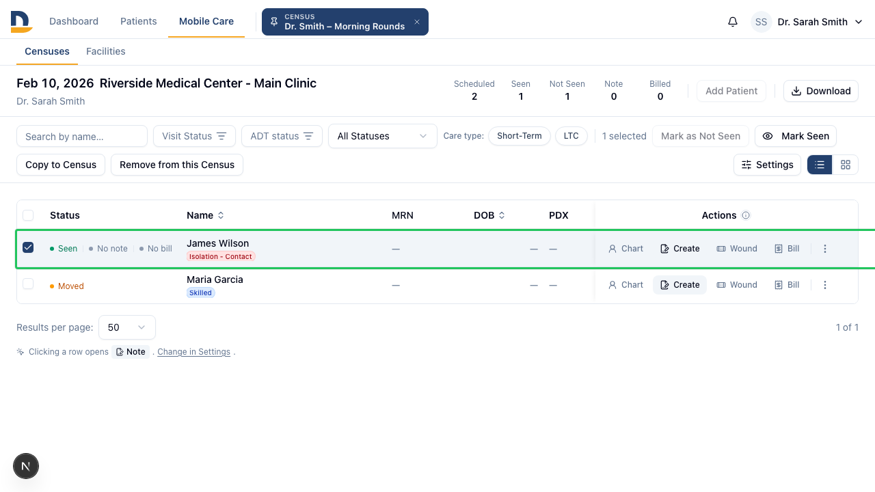
Task: Open the notifications bell
Action: coord(733,22)
